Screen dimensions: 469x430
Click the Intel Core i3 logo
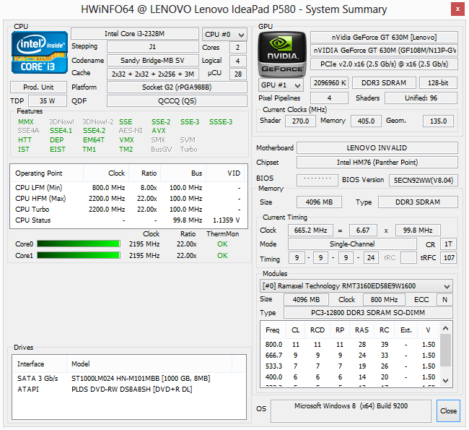[x=40, y=53]
